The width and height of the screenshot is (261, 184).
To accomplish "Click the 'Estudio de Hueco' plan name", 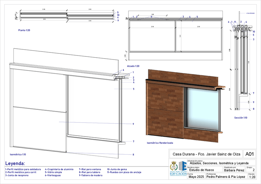I will tap(201, 170).
